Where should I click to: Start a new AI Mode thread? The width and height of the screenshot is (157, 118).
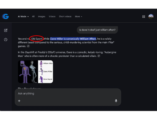6,30
